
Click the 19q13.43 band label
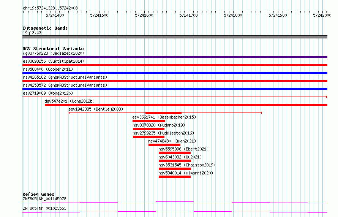[x=32, y=33]
